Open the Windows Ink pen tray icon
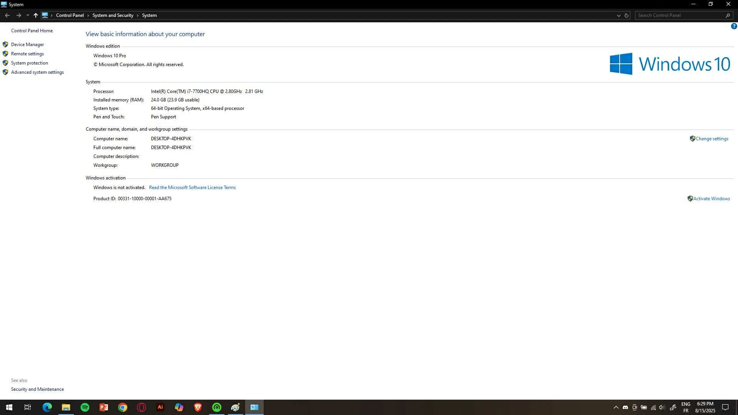 [673, 407]
